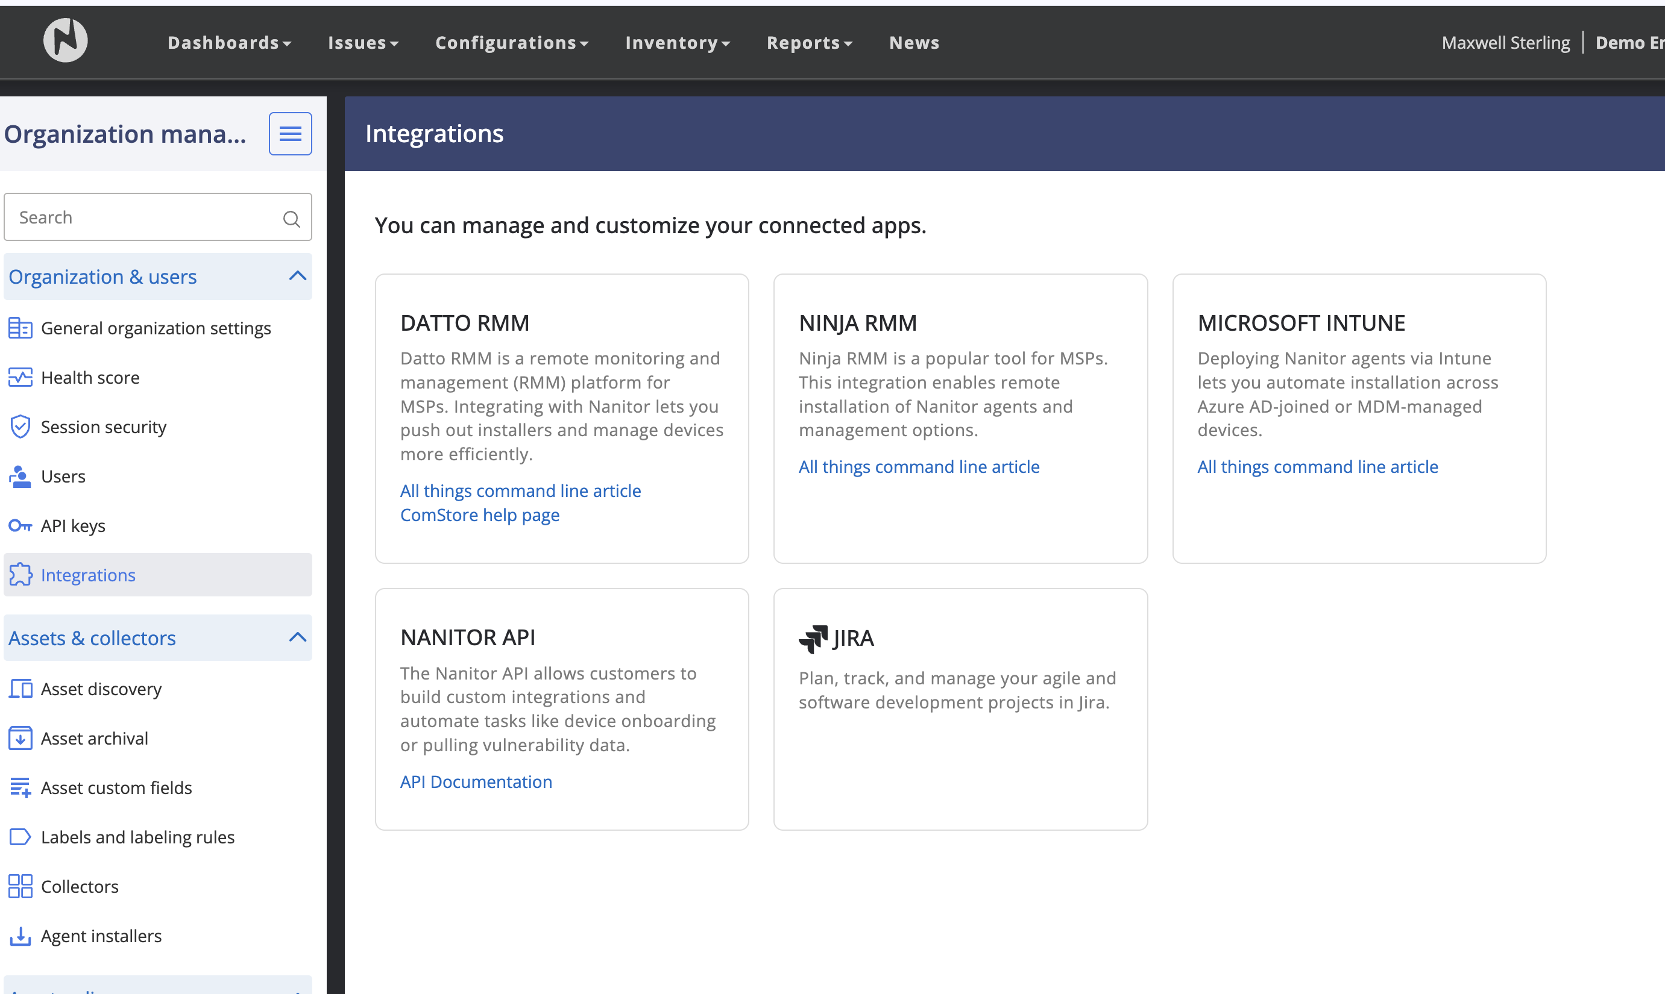Click the search magnifier icon
Image resolution: width=1665 pixels, height=994 pixels.
291,218
